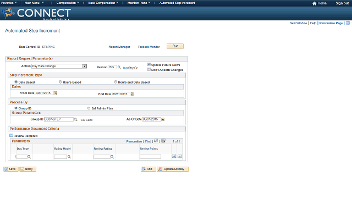Select Sal Admin Plan radio button
This screenshot has height=198, width=352.
click(89, 108)
